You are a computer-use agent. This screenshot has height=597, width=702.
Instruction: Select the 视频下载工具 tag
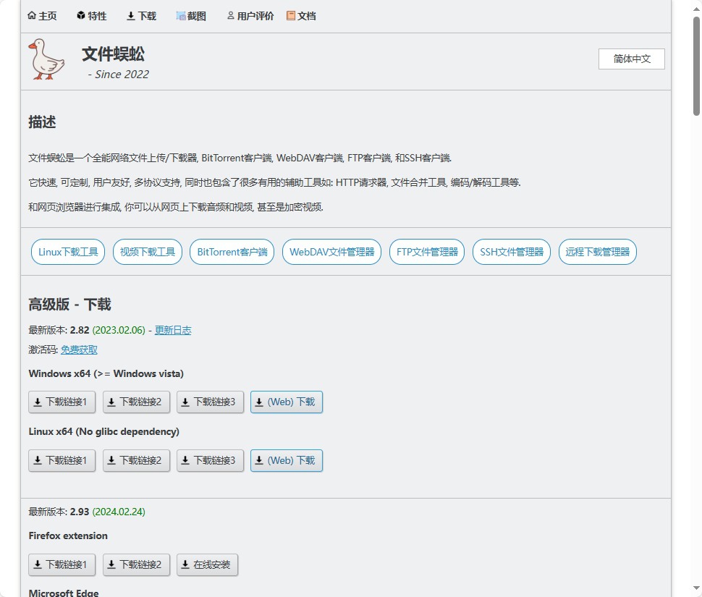tap(148, 252)
